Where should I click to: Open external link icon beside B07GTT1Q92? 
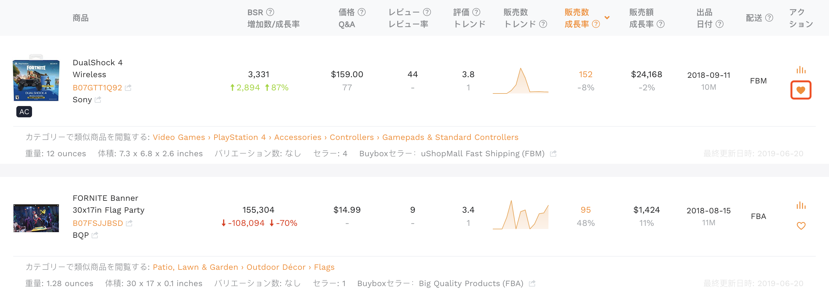click(128, 88)
